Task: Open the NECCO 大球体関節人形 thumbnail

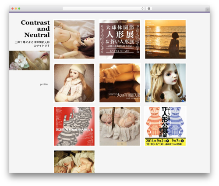Action: coord(120,83)
